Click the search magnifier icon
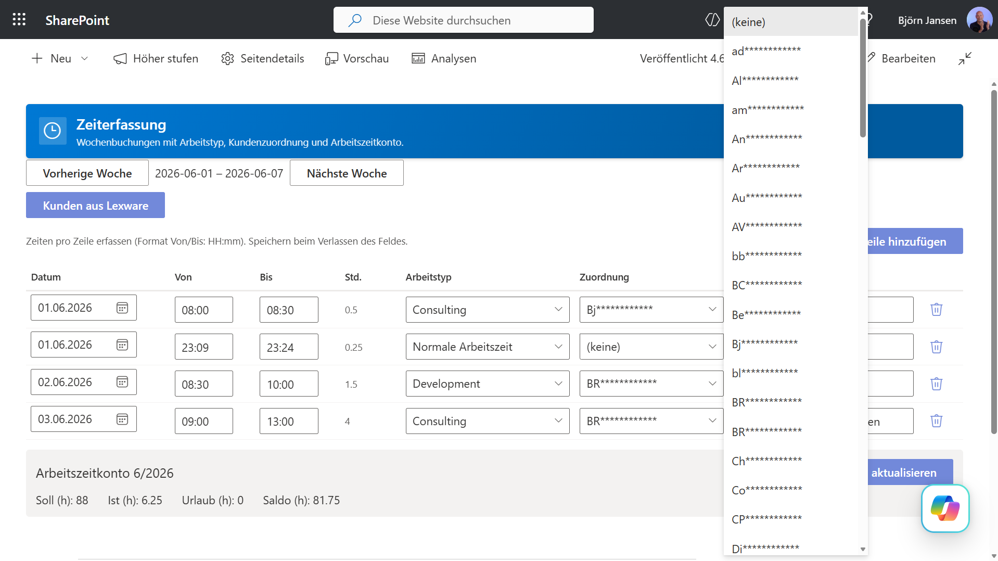 355,20
